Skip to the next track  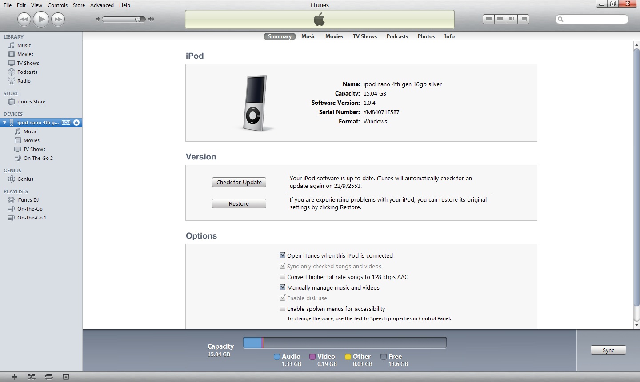58,19
